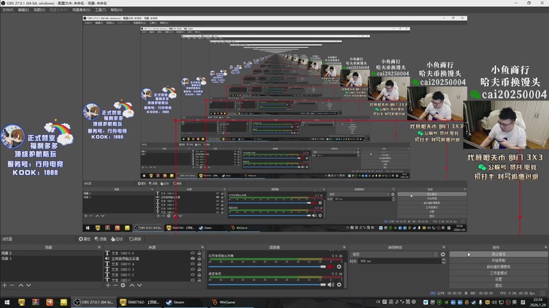Click the refresh (刷新) toolbar button
The image size is (549, 308).
pyautogui.click(x=135, y=239)
